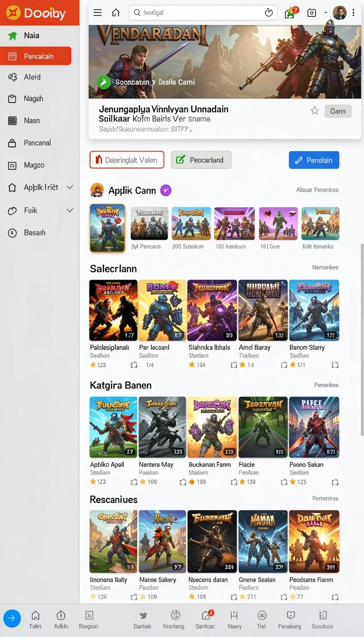Click the search field containing 'leerigal'

tap(203, 13)
